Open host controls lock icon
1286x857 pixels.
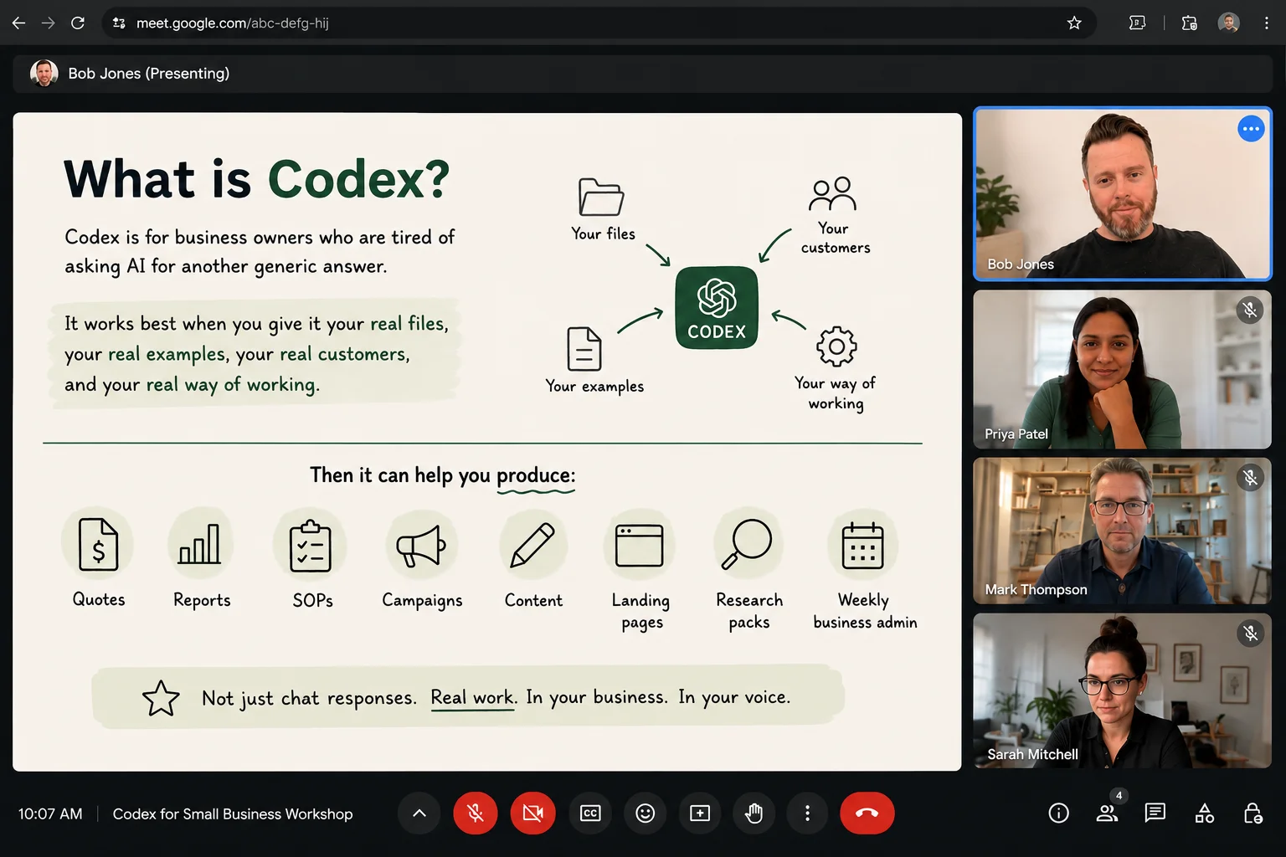(1253, 813)
